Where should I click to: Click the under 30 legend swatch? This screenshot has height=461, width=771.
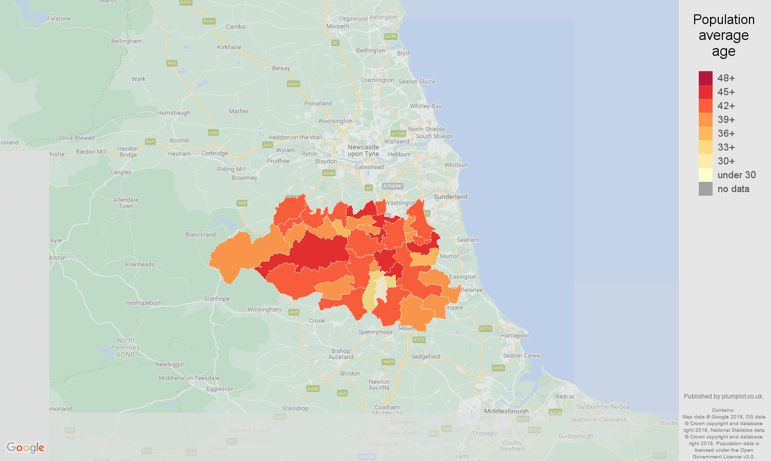pyautogui.click(x=705, y=175)
